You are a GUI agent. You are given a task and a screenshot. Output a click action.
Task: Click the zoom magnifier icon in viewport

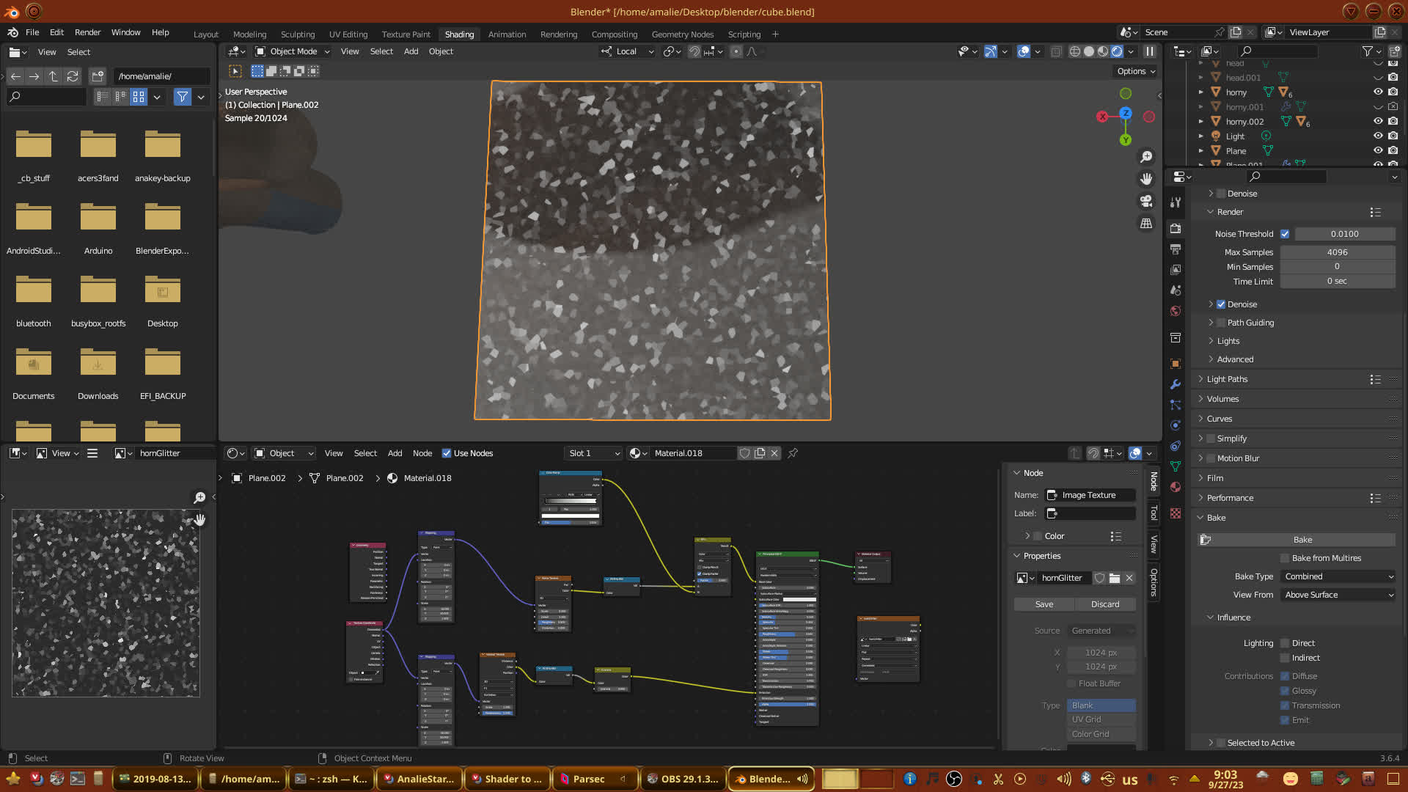click(x=1146, y=157)
